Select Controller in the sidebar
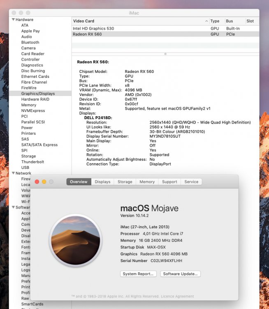The height and width of the screenshot is (309, 269). click(30, 59)
